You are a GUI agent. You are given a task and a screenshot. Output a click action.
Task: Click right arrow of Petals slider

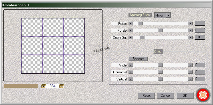(190, 23)
